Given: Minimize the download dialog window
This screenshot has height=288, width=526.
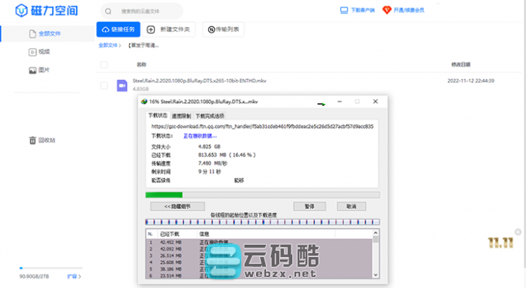Looking at the screenshot, I should click(340, 101).
